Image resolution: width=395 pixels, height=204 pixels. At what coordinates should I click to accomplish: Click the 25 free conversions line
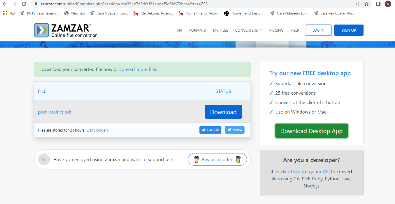[x=295, y=93]
